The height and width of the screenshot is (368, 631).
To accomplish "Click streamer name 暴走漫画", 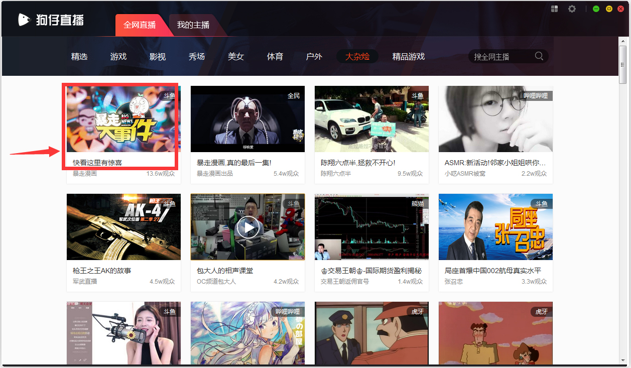I will tap(85, 174).
